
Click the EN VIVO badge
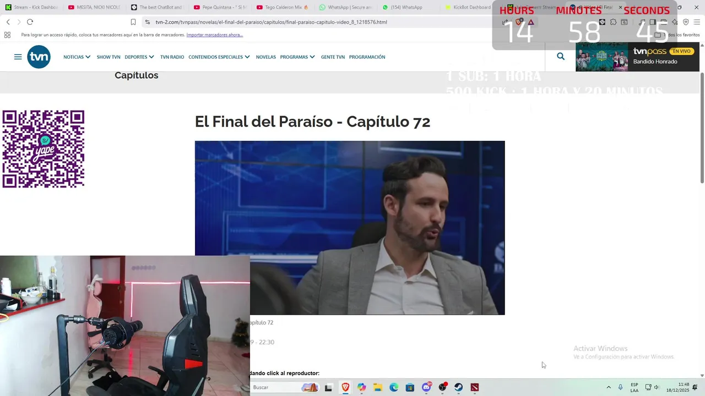click(x=681, y=51)
